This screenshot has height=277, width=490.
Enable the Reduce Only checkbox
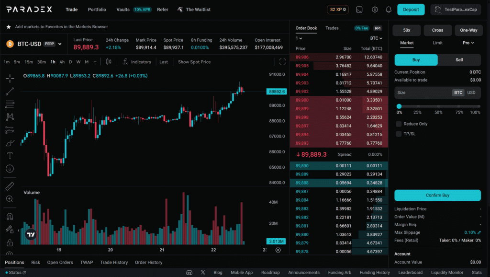pyautogui.click(x=399, y=124)
